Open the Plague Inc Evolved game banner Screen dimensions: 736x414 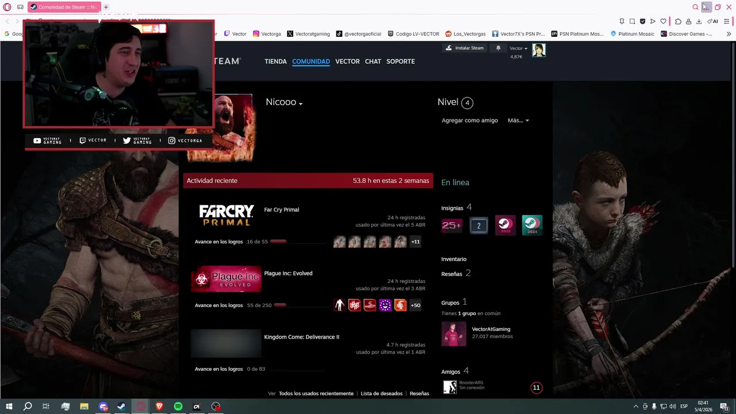pyautogui.click(x=226, y=279)
